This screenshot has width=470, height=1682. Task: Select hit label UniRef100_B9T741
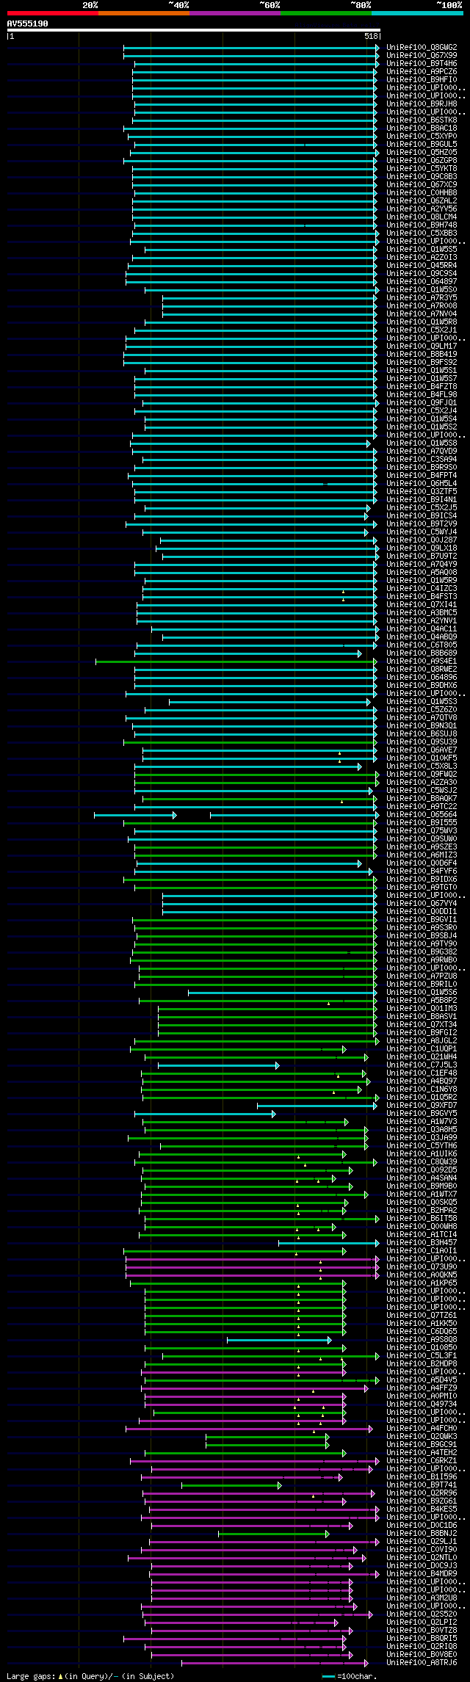click(x=422, y=1485)
